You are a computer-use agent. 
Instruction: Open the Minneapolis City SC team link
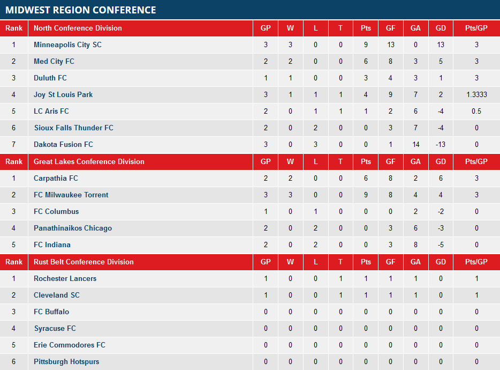(67, 45)
